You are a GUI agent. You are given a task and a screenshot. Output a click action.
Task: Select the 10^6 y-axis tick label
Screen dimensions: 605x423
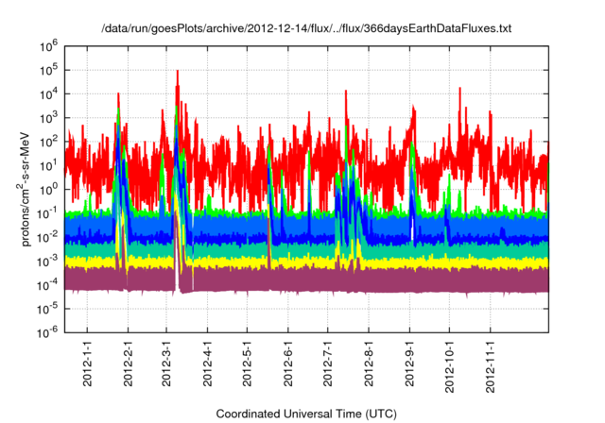pyautogui.click(x=48, y=47)
